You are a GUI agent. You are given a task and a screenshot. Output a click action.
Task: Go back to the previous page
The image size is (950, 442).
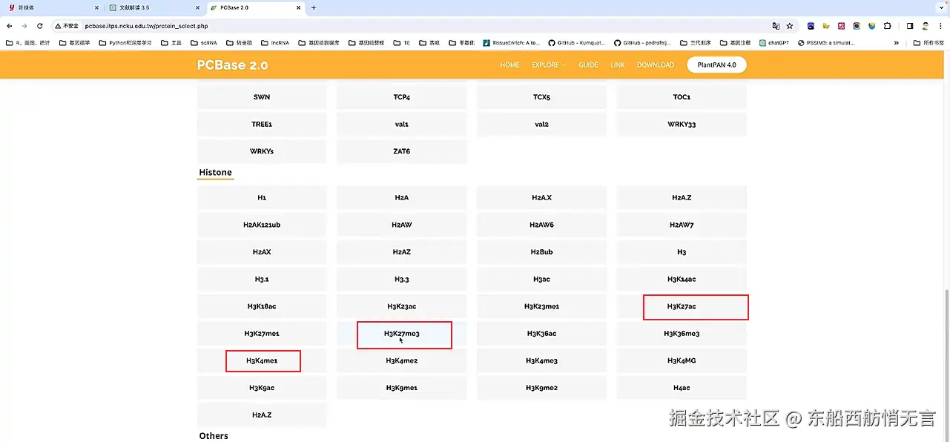[9, 25]
